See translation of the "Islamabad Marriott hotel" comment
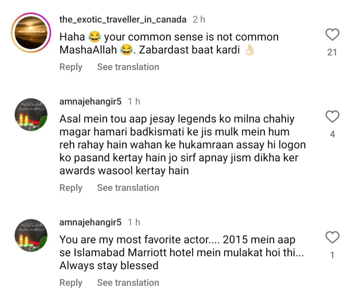This screenshot has height=305, width=358. pyautogui.click(x=128, y=283)
